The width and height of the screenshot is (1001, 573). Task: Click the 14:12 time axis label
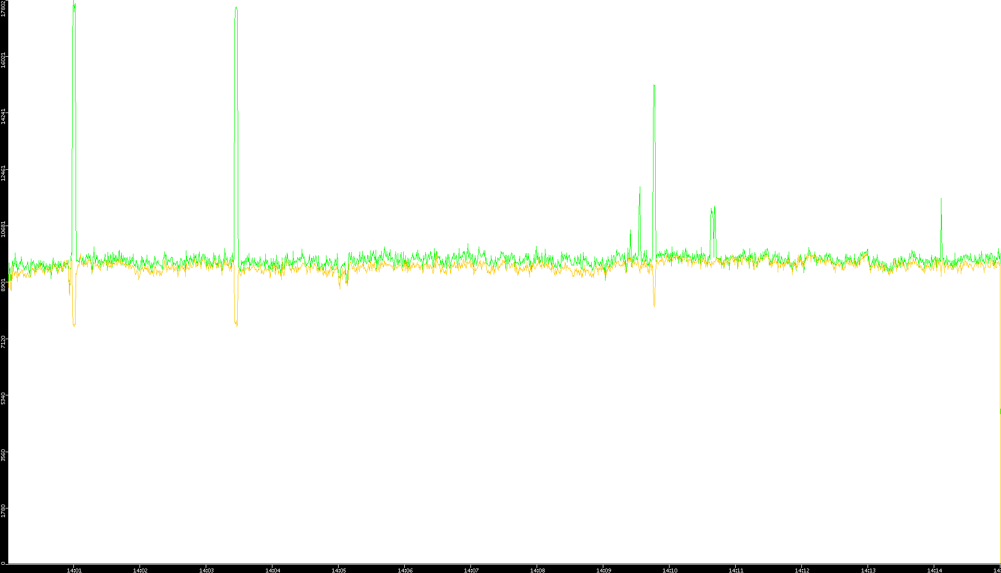point(802,570)
